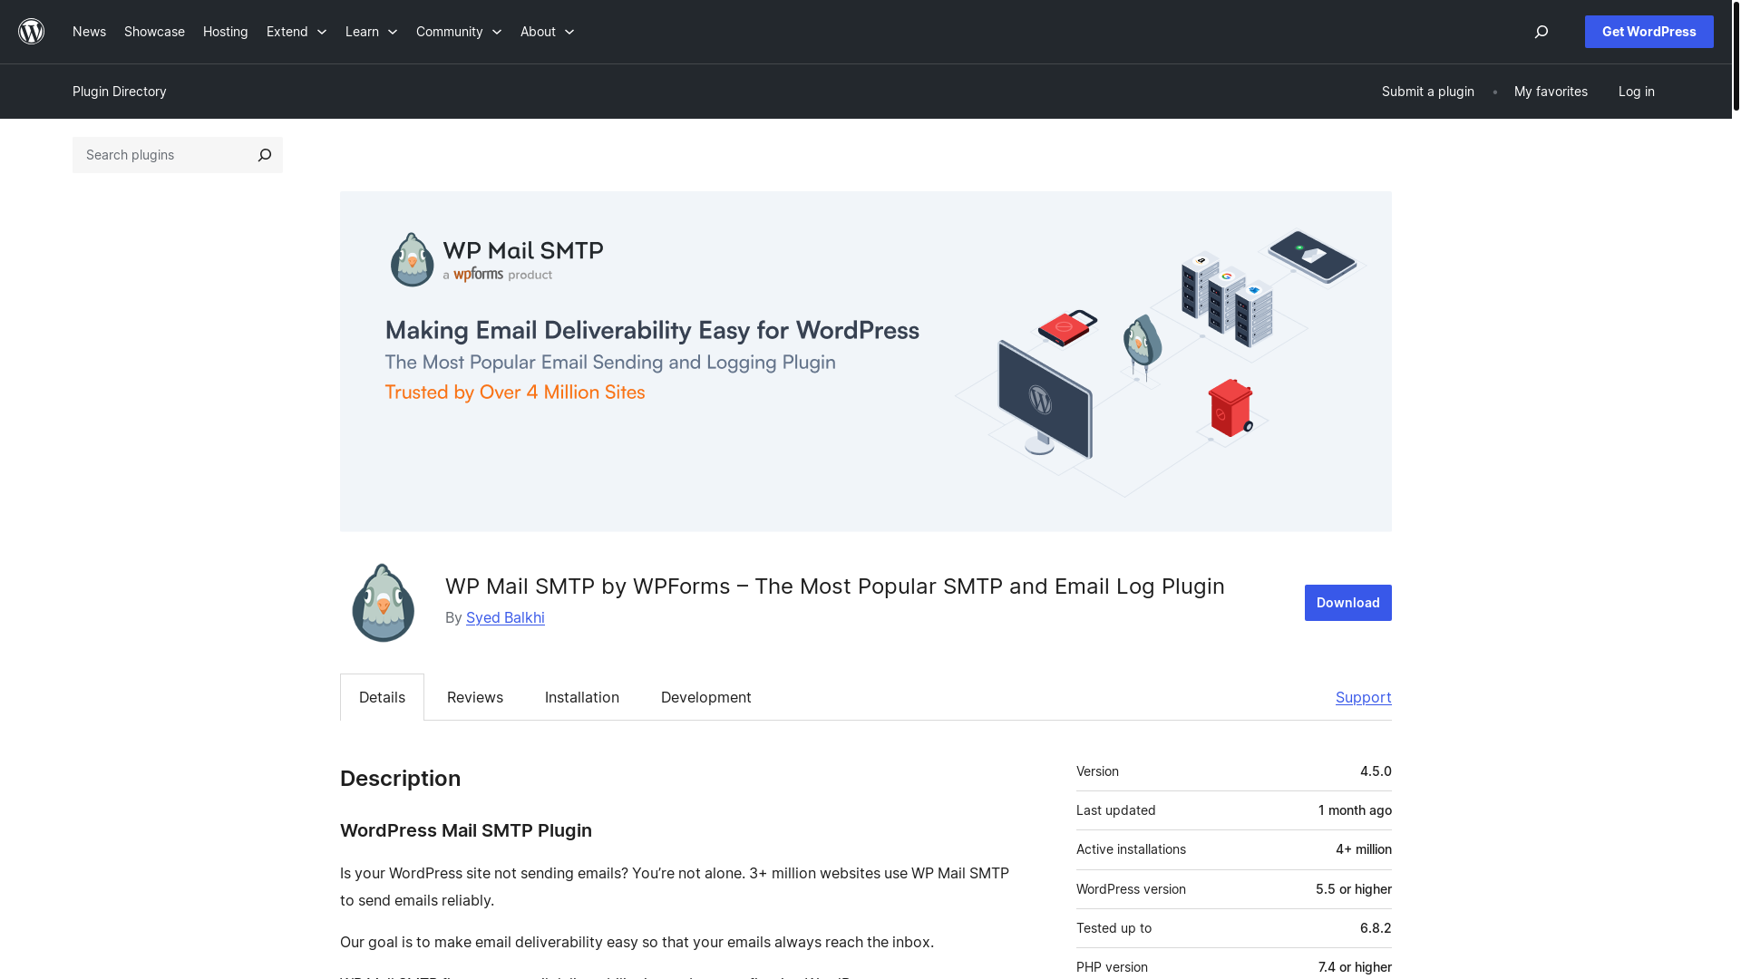
Task: Click the Get WordPress button
Action: (x=1649, y=32)
